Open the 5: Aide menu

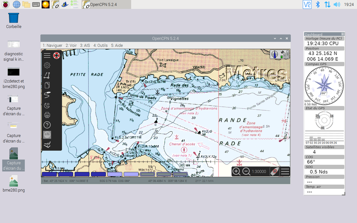[117, 45]
